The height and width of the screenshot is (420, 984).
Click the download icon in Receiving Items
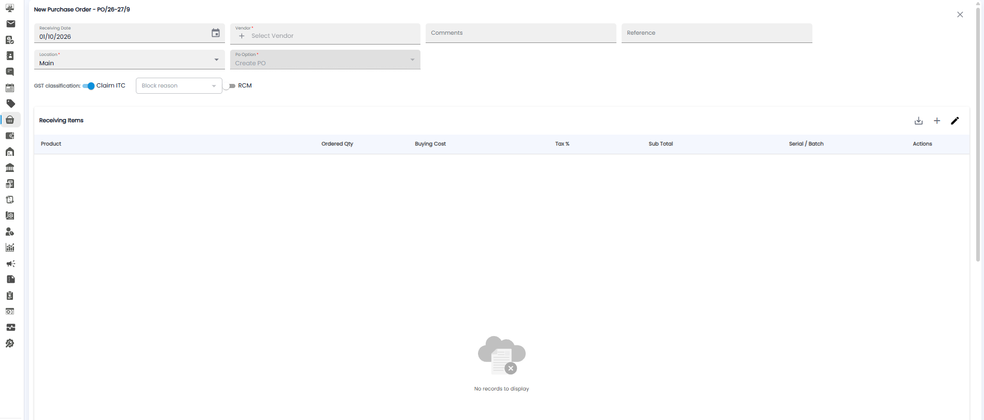pos(919,121)
